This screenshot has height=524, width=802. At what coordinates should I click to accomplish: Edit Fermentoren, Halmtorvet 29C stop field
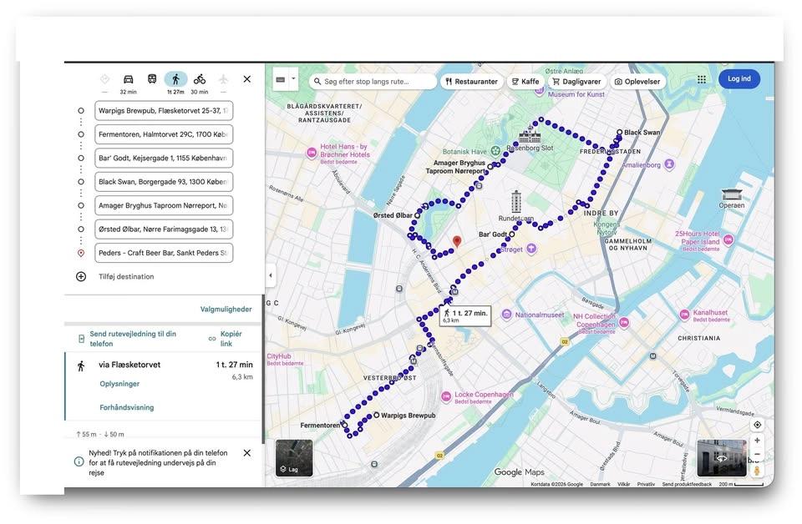pyautogui.click(x=164, y=134)
